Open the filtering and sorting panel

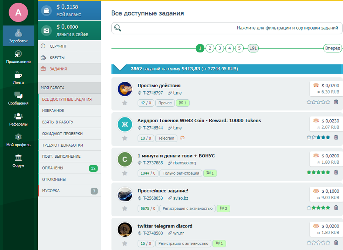227,28
